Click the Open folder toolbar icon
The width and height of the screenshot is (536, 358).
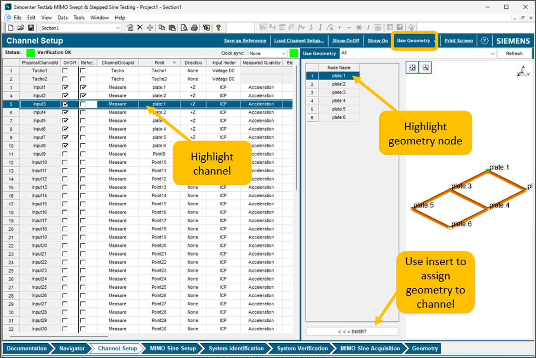[x=21, y=28]
